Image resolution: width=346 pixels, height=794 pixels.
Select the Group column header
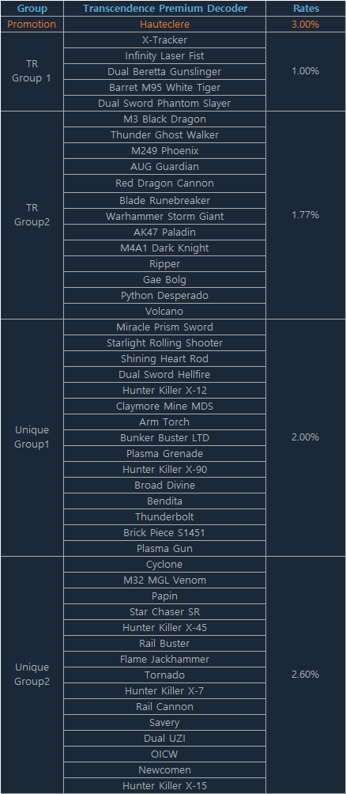click(32, 8)
